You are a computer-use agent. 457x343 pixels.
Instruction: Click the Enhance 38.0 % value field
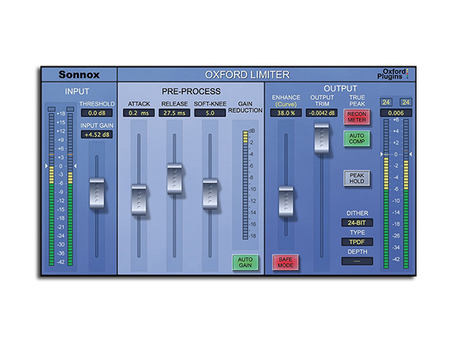click(286, 113)
